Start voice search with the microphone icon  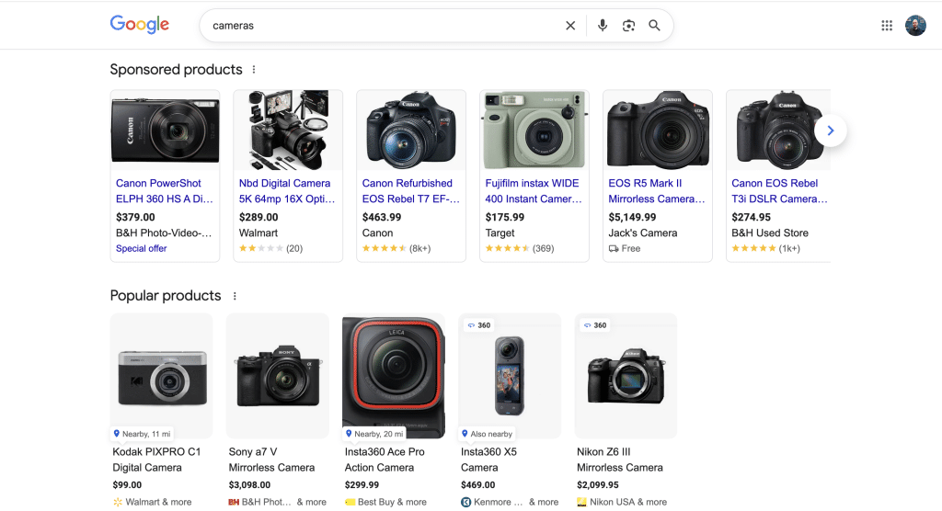tap(602, 25)
